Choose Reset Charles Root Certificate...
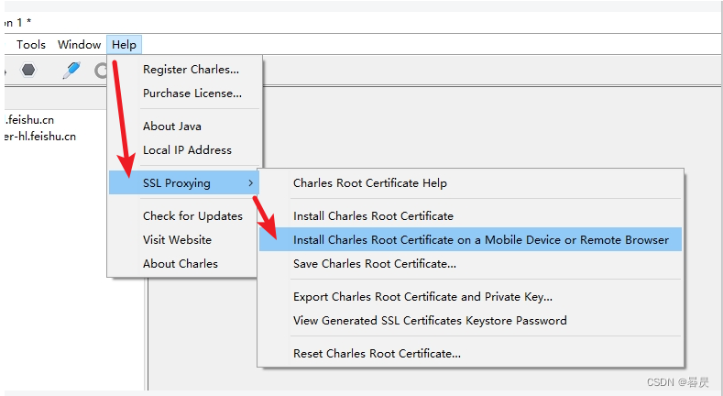The height and width of the screenshot is (396, 723). point(470,354)
